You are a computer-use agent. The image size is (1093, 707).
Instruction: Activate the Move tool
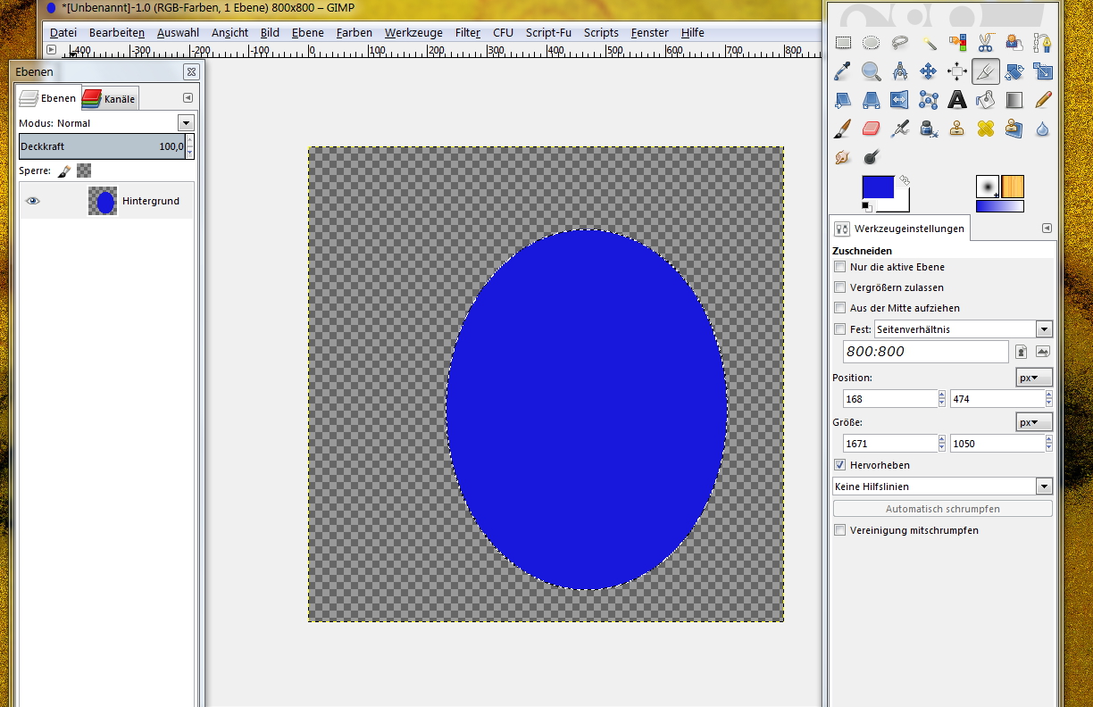coord(929,71)
